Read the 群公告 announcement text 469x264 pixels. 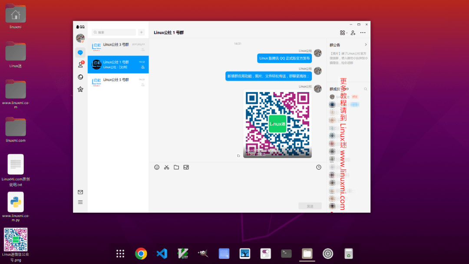(x=348, y=58)
